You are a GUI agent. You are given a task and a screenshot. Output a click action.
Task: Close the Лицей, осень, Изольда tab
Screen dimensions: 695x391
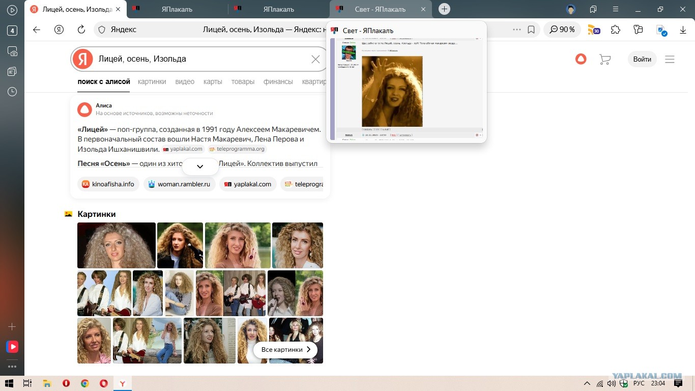(x=119, y=9)
